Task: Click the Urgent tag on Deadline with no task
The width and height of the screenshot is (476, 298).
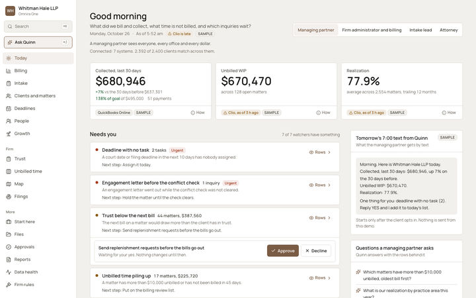Action: 177,150
